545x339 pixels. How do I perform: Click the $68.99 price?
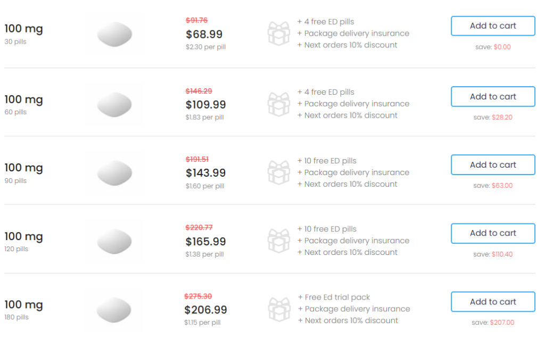point(204,34)
